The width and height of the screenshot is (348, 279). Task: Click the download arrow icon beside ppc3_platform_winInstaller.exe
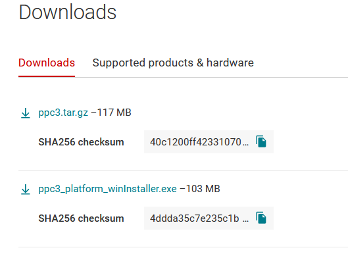[x=26, y=190]
